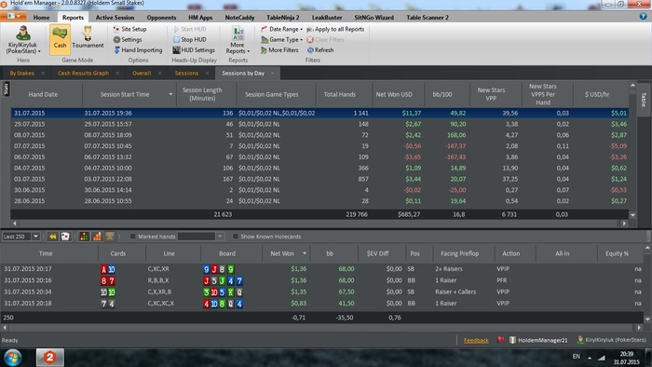Click the colored grid matrix icon
The image size is (652, 367).
click(x=84, y=237)
